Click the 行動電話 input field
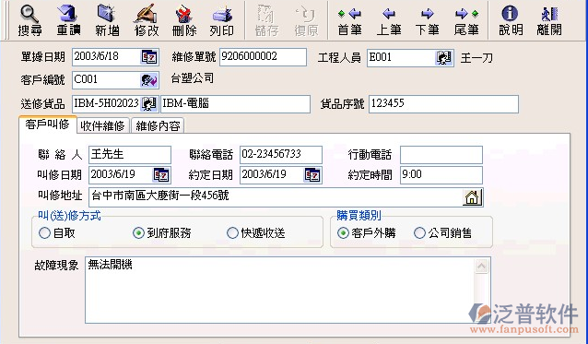Image resolution: width=588 pixels, height=344 pixels. [x=441, y=155]
